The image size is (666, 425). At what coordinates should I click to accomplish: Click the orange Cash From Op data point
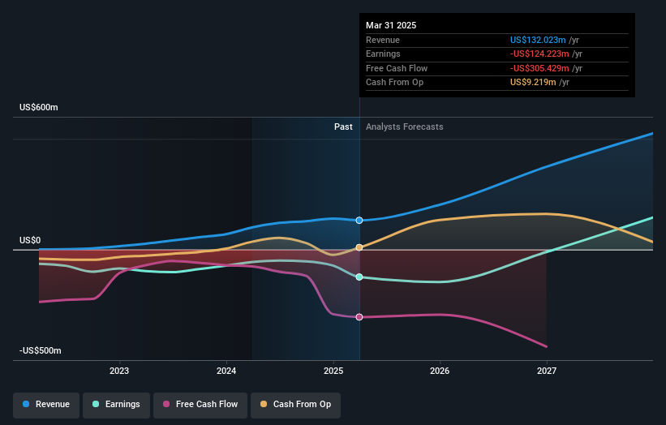(359, 247)
